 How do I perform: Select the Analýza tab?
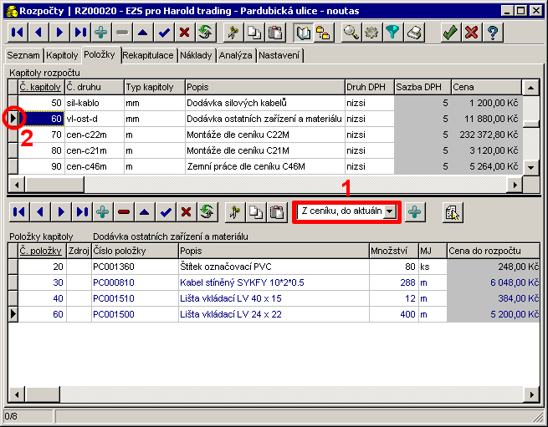pos(235,55)
